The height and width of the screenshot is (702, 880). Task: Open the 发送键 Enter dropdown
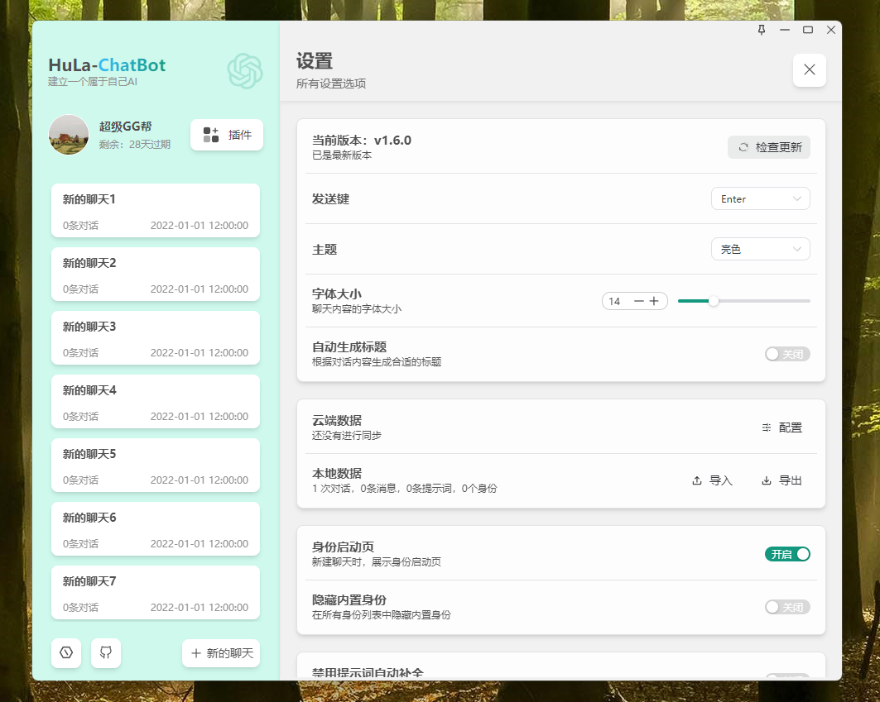[x=760, y=198]
